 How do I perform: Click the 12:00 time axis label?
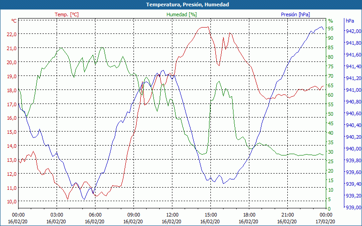172,215
